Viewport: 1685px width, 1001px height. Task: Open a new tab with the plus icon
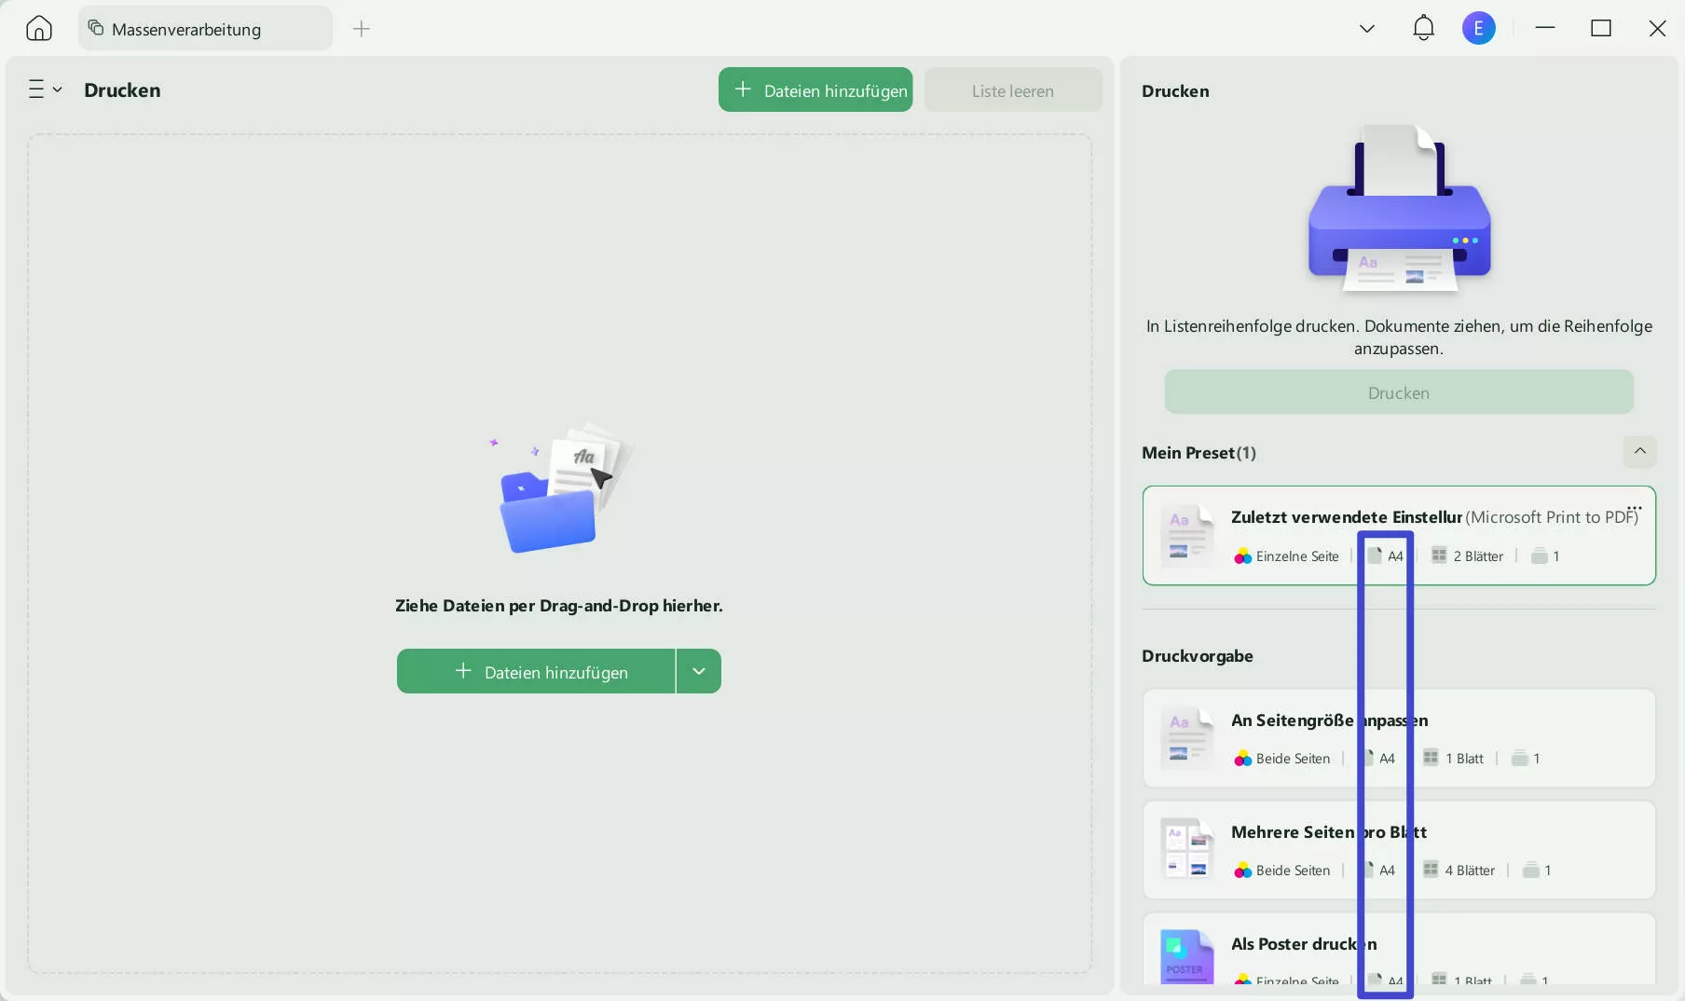[x=362, y=29]
